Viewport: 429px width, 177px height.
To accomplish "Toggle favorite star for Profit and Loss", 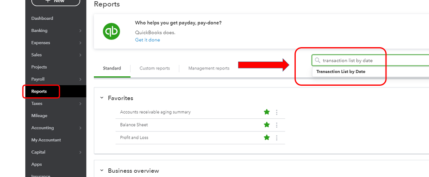I will pyautogui.click(x=267, y=138).
